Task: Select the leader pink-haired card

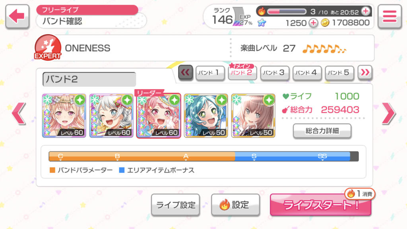Action: coord(159,116)
